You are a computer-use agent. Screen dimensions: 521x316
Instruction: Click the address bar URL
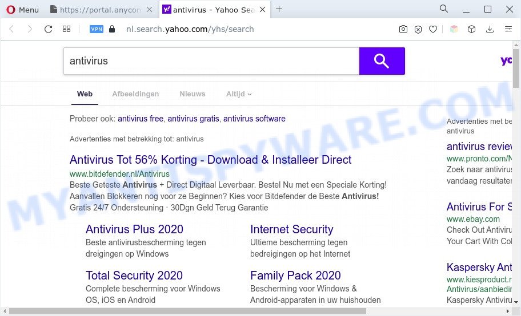(190, 29)
